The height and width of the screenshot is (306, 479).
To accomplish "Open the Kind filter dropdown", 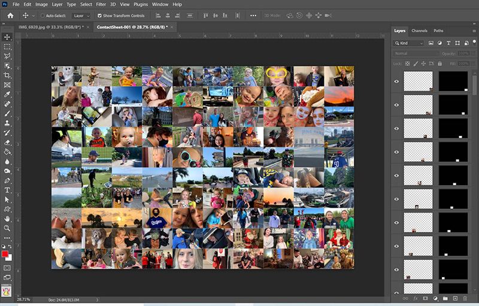I will click(409, 43).
